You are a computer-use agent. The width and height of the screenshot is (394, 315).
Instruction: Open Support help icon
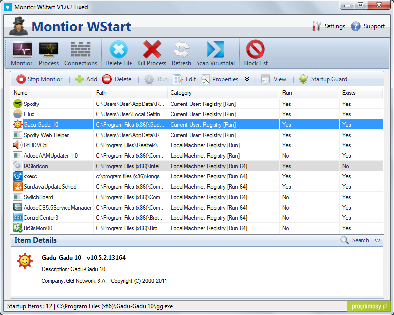[355, 26]
